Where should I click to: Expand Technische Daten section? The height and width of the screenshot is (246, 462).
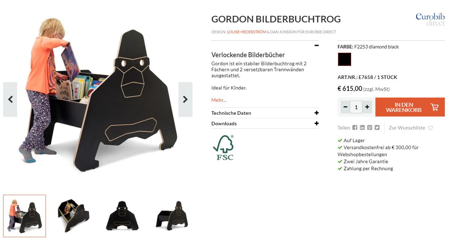[265, 113]
